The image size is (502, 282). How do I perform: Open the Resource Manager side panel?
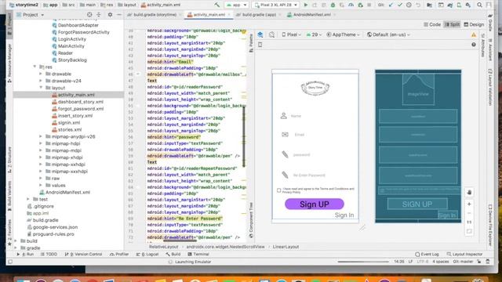point(9,63)
